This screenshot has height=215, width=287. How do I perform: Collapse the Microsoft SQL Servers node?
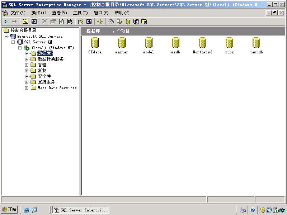click(6, 36)
